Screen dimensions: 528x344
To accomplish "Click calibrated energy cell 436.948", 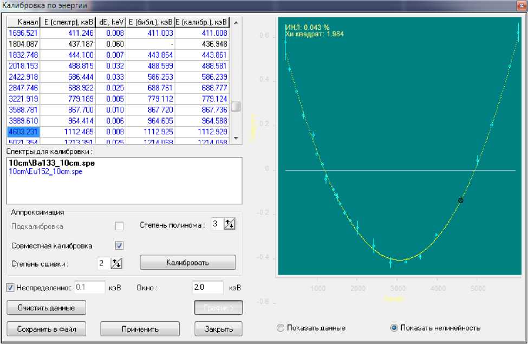I will click(202, 44).
